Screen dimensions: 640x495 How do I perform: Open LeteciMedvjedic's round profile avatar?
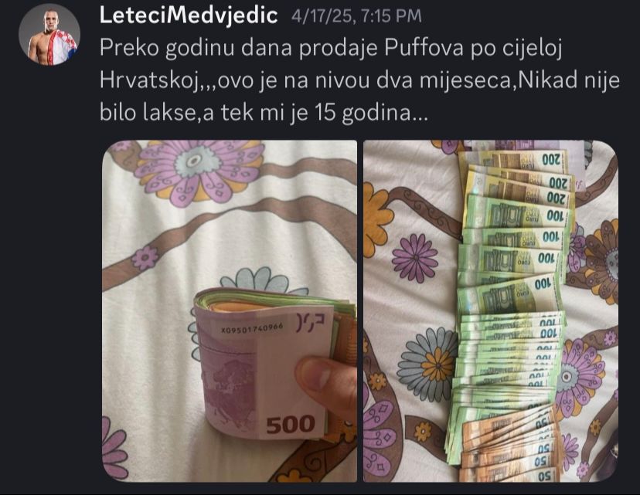[49, 34]
